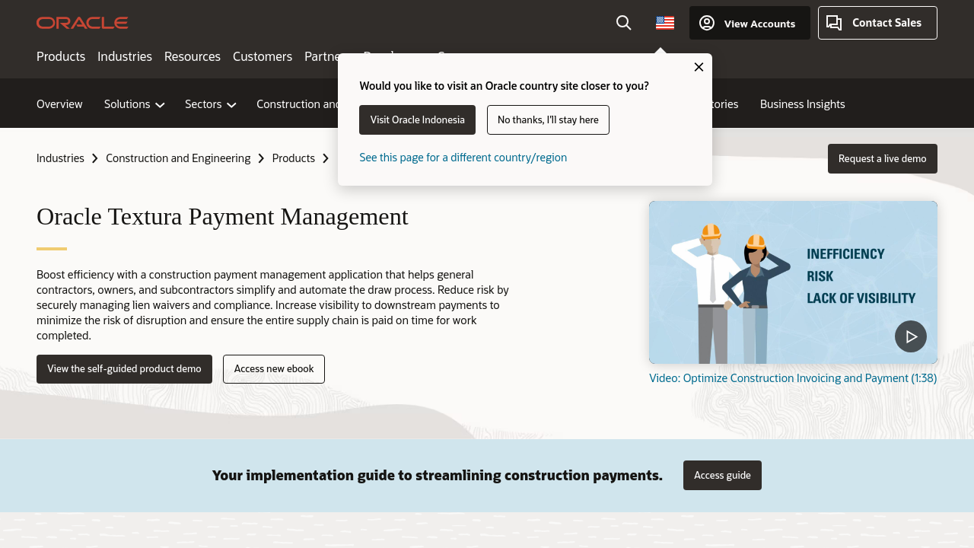Expand the Sectors dropdown
Viewport: 974px width, 548px height.
[211, 104]
